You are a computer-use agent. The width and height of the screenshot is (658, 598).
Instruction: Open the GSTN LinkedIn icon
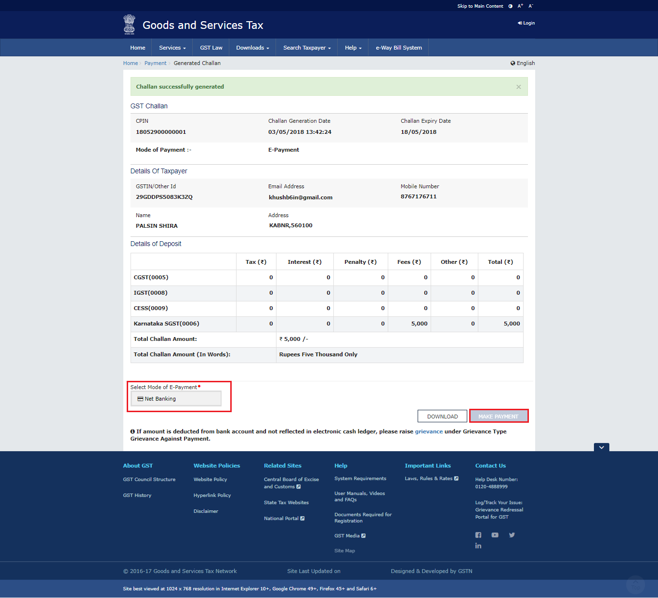tap(478, 546)
